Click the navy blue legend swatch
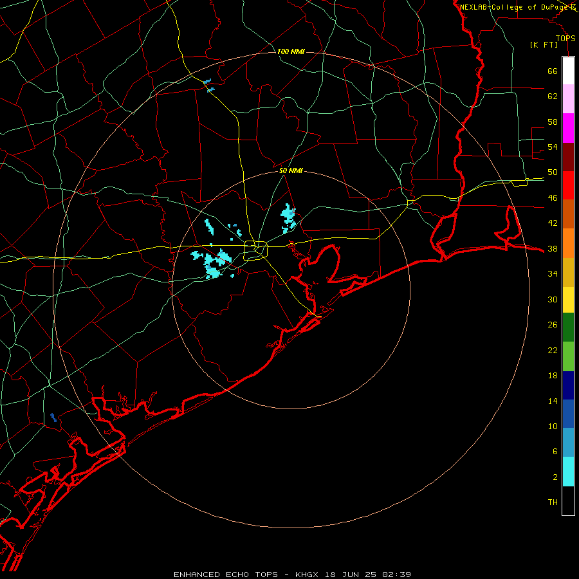Image resolution: width=579 pixels, height=579 pixels. pos(568,385)
